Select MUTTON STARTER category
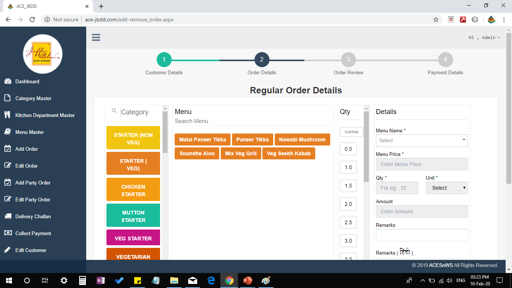The image size is (512, 288). coord(133,215)
